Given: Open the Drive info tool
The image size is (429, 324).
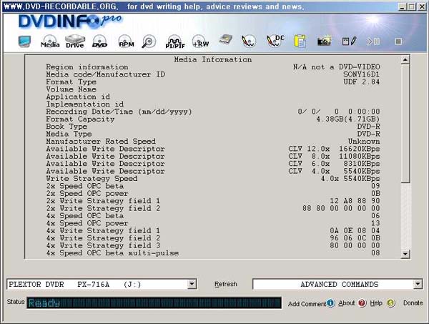Looking at the screenshot, I should [x=74, y=41].
